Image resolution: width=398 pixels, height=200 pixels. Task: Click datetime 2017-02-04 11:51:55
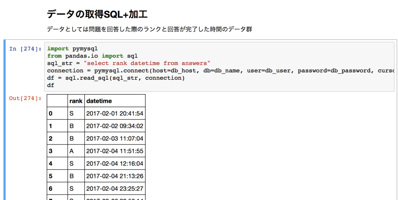(x=115, y=151)
